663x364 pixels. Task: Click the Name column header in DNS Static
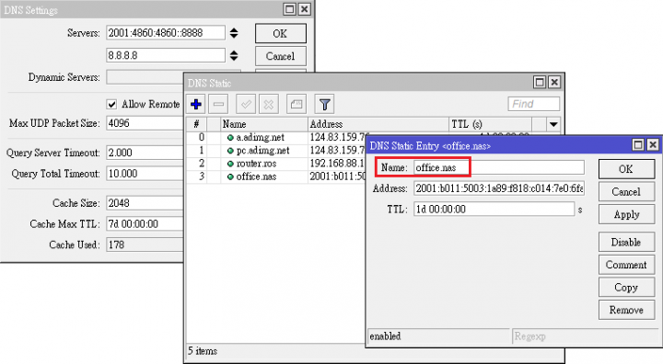(264, 124)
